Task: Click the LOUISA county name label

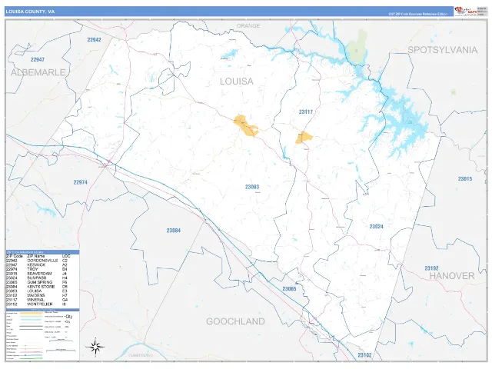Action: click(x=237, y=81)
